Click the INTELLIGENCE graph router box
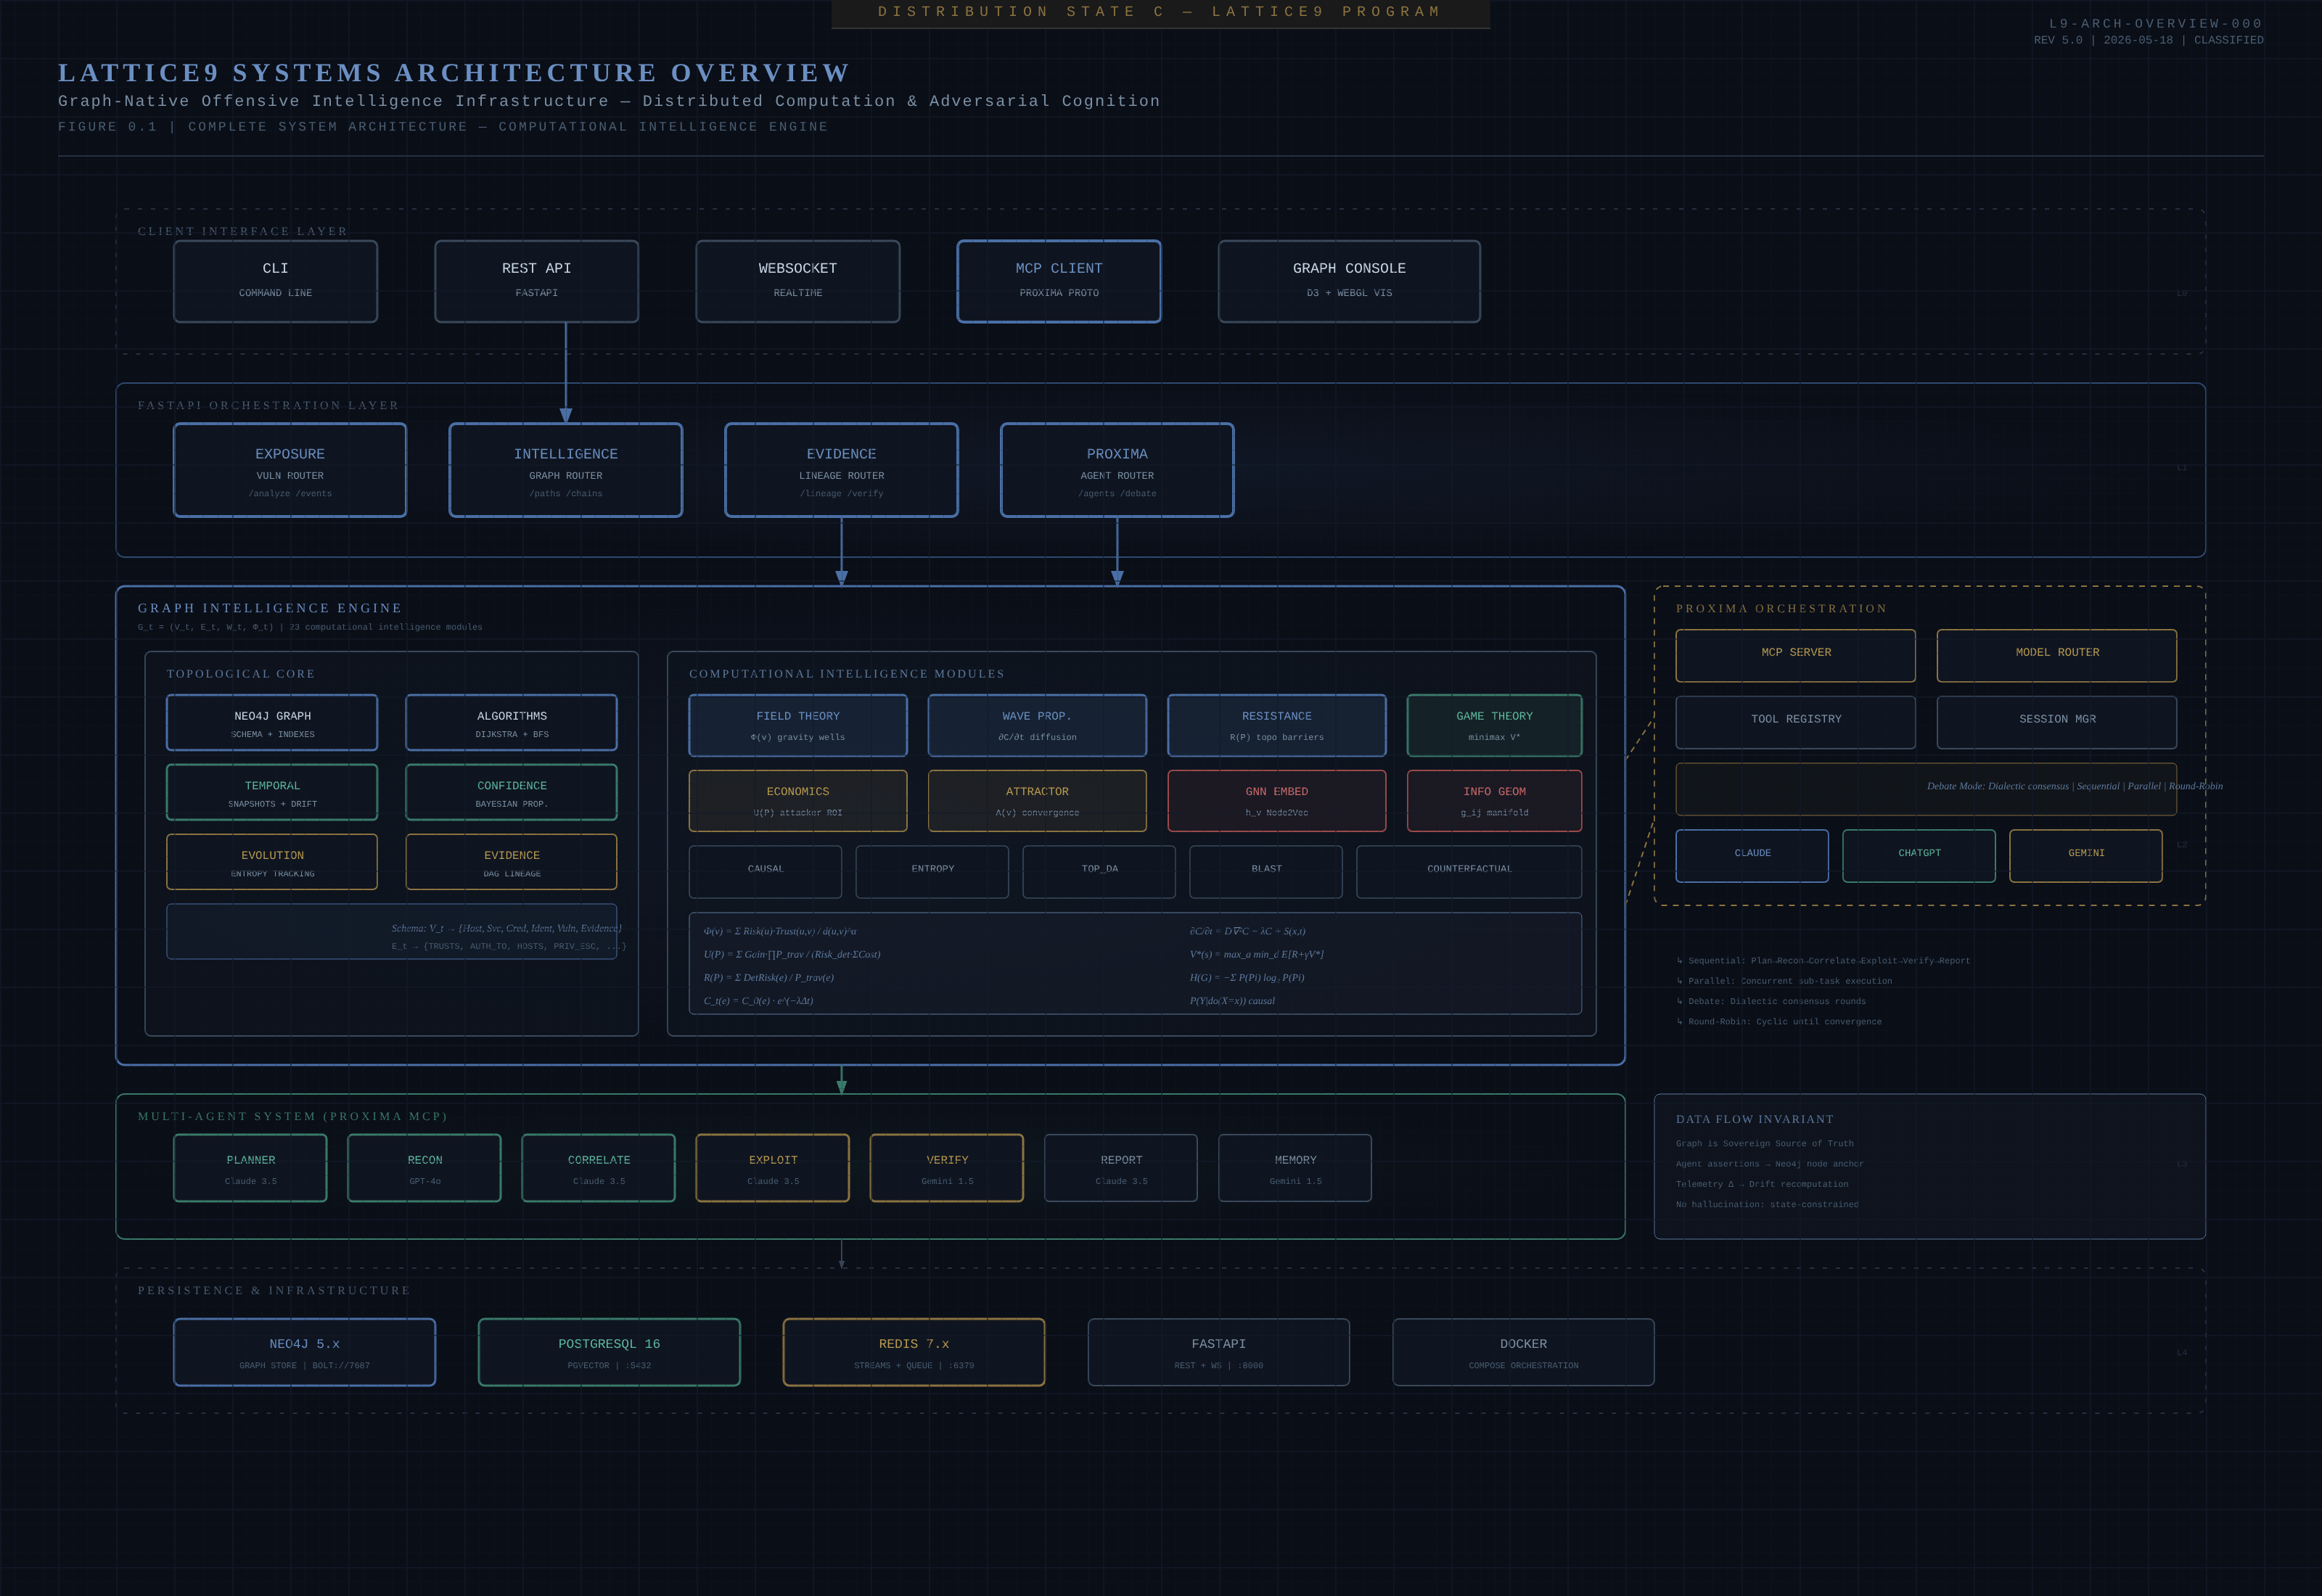This screenshot has width=2322, height=1596. point(566,470)
